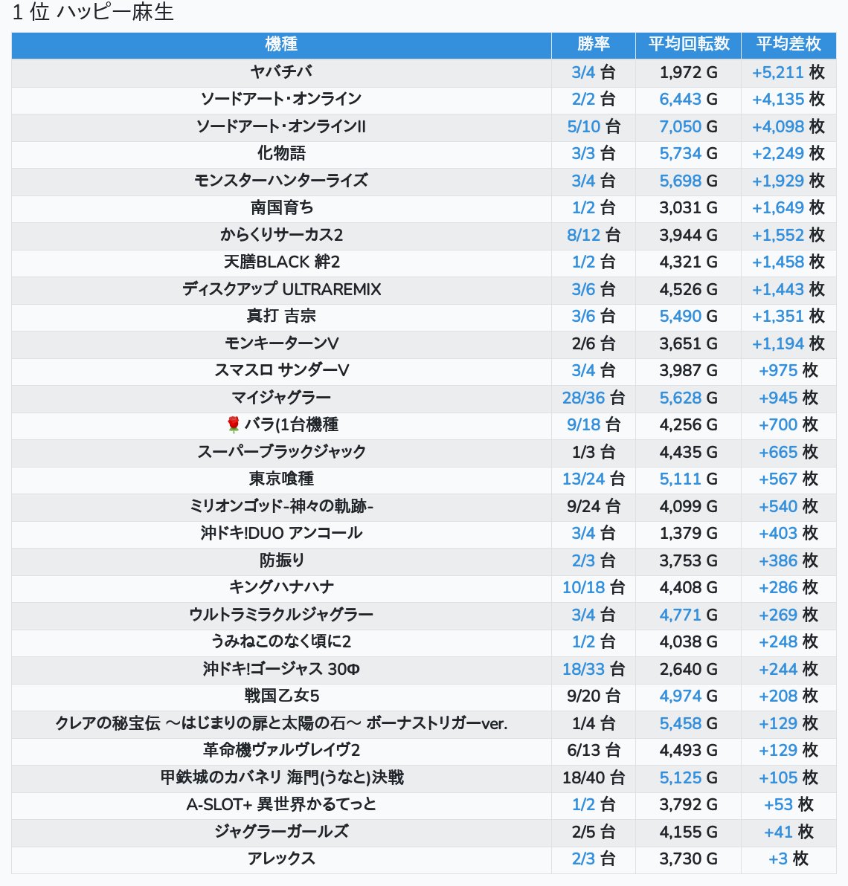
Task: Click the ソードアート・オンラインII machine name
Action: [x=281, y=126]
